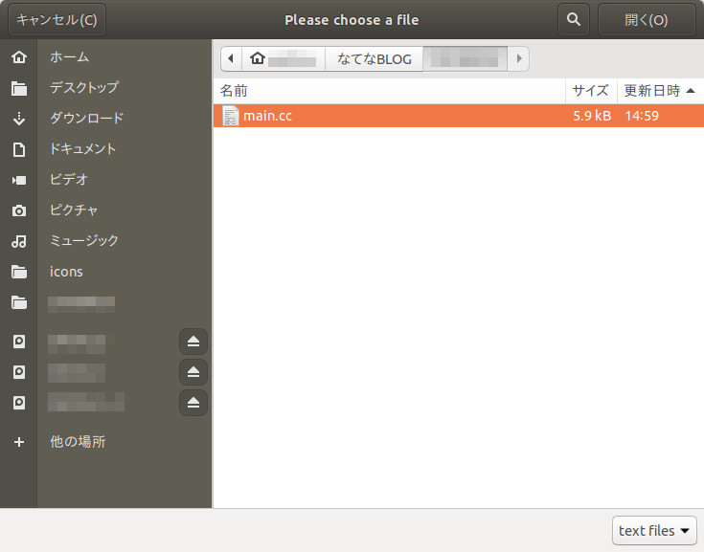Click the path bar right scroll arrow
Screen dimensions: 704x552
pos(518,58)
